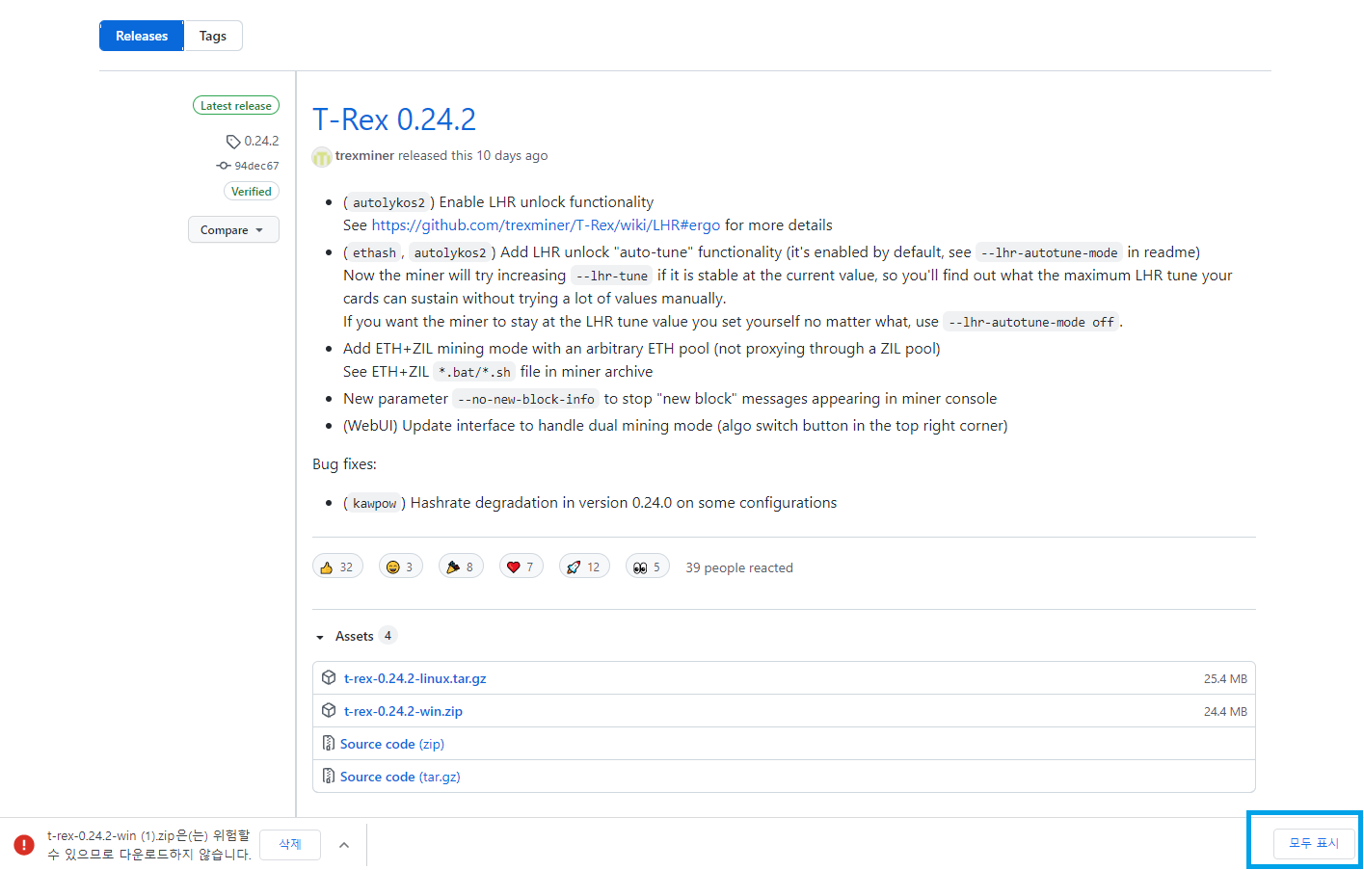The width and height of the screenshot is (1364, 870).
Task: Open the trexminer user profile link
Action: (x=364, y=155)
